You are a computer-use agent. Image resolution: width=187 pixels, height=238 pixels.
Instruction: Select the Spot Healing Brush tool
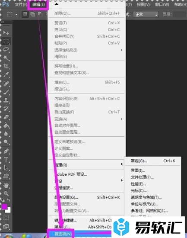click(6, 84)
